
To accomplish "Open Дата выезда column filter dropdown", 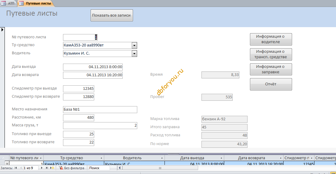I will click(x=221, y=158).
